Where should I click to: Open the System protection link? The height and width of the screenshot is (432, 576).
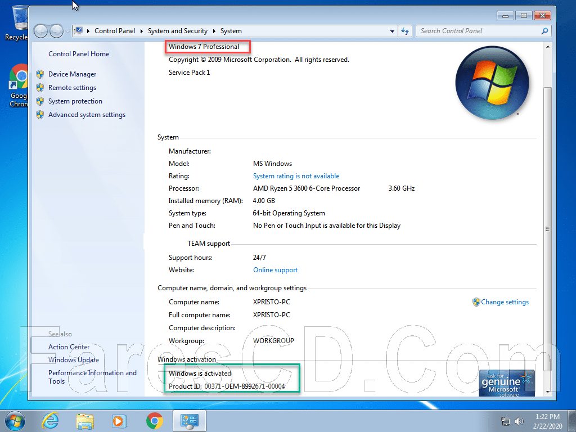(x=75, y=101)
